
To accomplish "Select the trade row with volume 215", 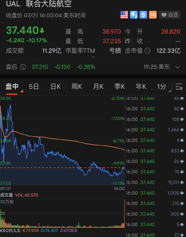I will (x=155, y=203).
